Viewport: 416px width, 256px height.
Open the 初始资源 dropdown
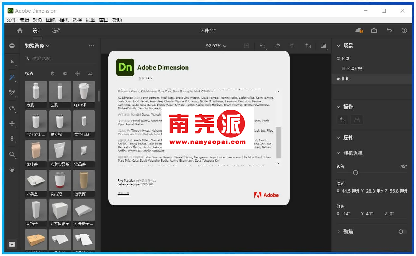click(37, 46)
